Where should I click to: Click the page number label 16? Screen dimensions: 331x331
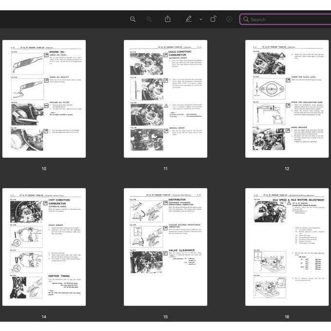pos(287,317)
